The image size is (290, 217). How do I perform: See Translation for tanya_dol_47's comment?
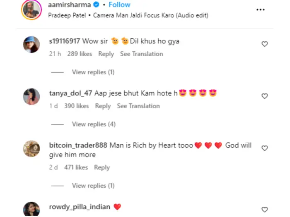coord(138,106)
